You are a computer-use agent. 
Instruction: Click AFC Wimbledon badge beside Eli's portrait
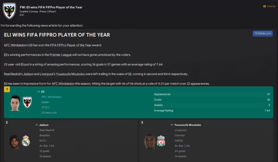[x=27, y=102]
